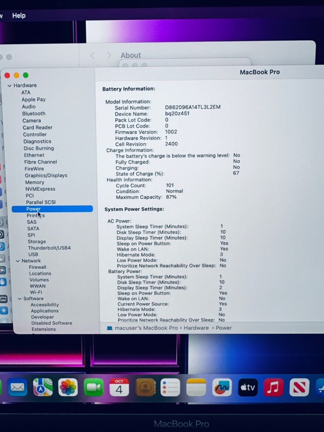Collapse the Network section chevron
The image size is (324, 432).
pos(18,261)
